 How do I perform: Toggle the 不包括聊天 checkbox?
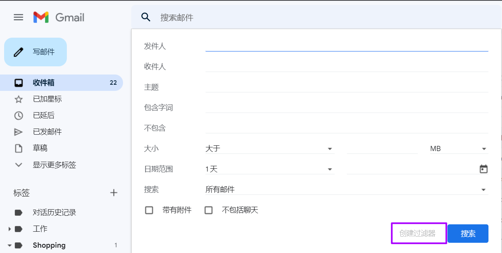coord(209,210)
